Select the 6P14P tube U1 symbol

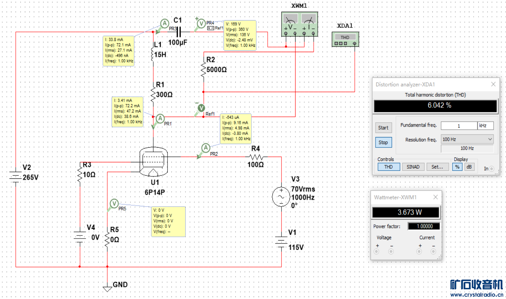(153, 162)
